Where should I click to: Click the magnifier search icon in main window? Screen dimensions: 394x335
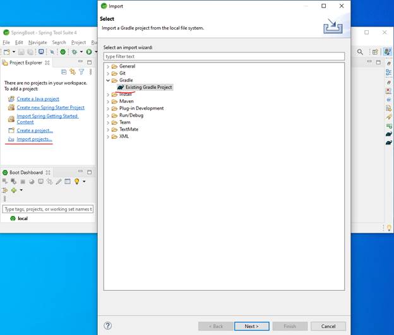[x=360, y=52]
